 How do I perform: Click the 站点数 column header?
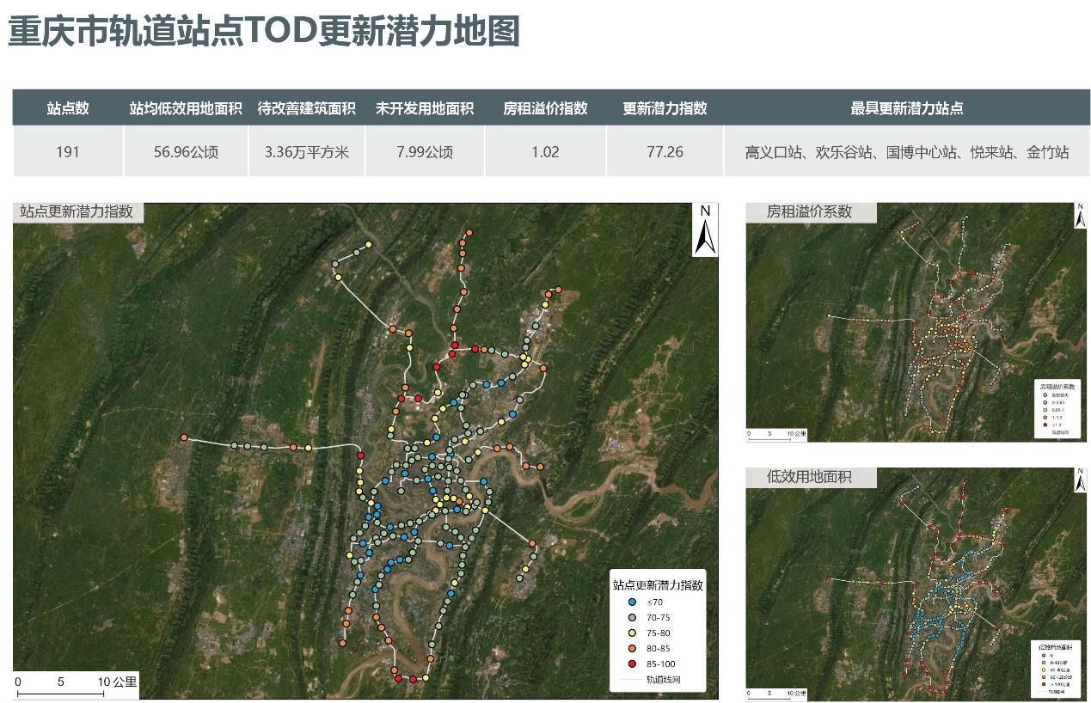point(68,108)
